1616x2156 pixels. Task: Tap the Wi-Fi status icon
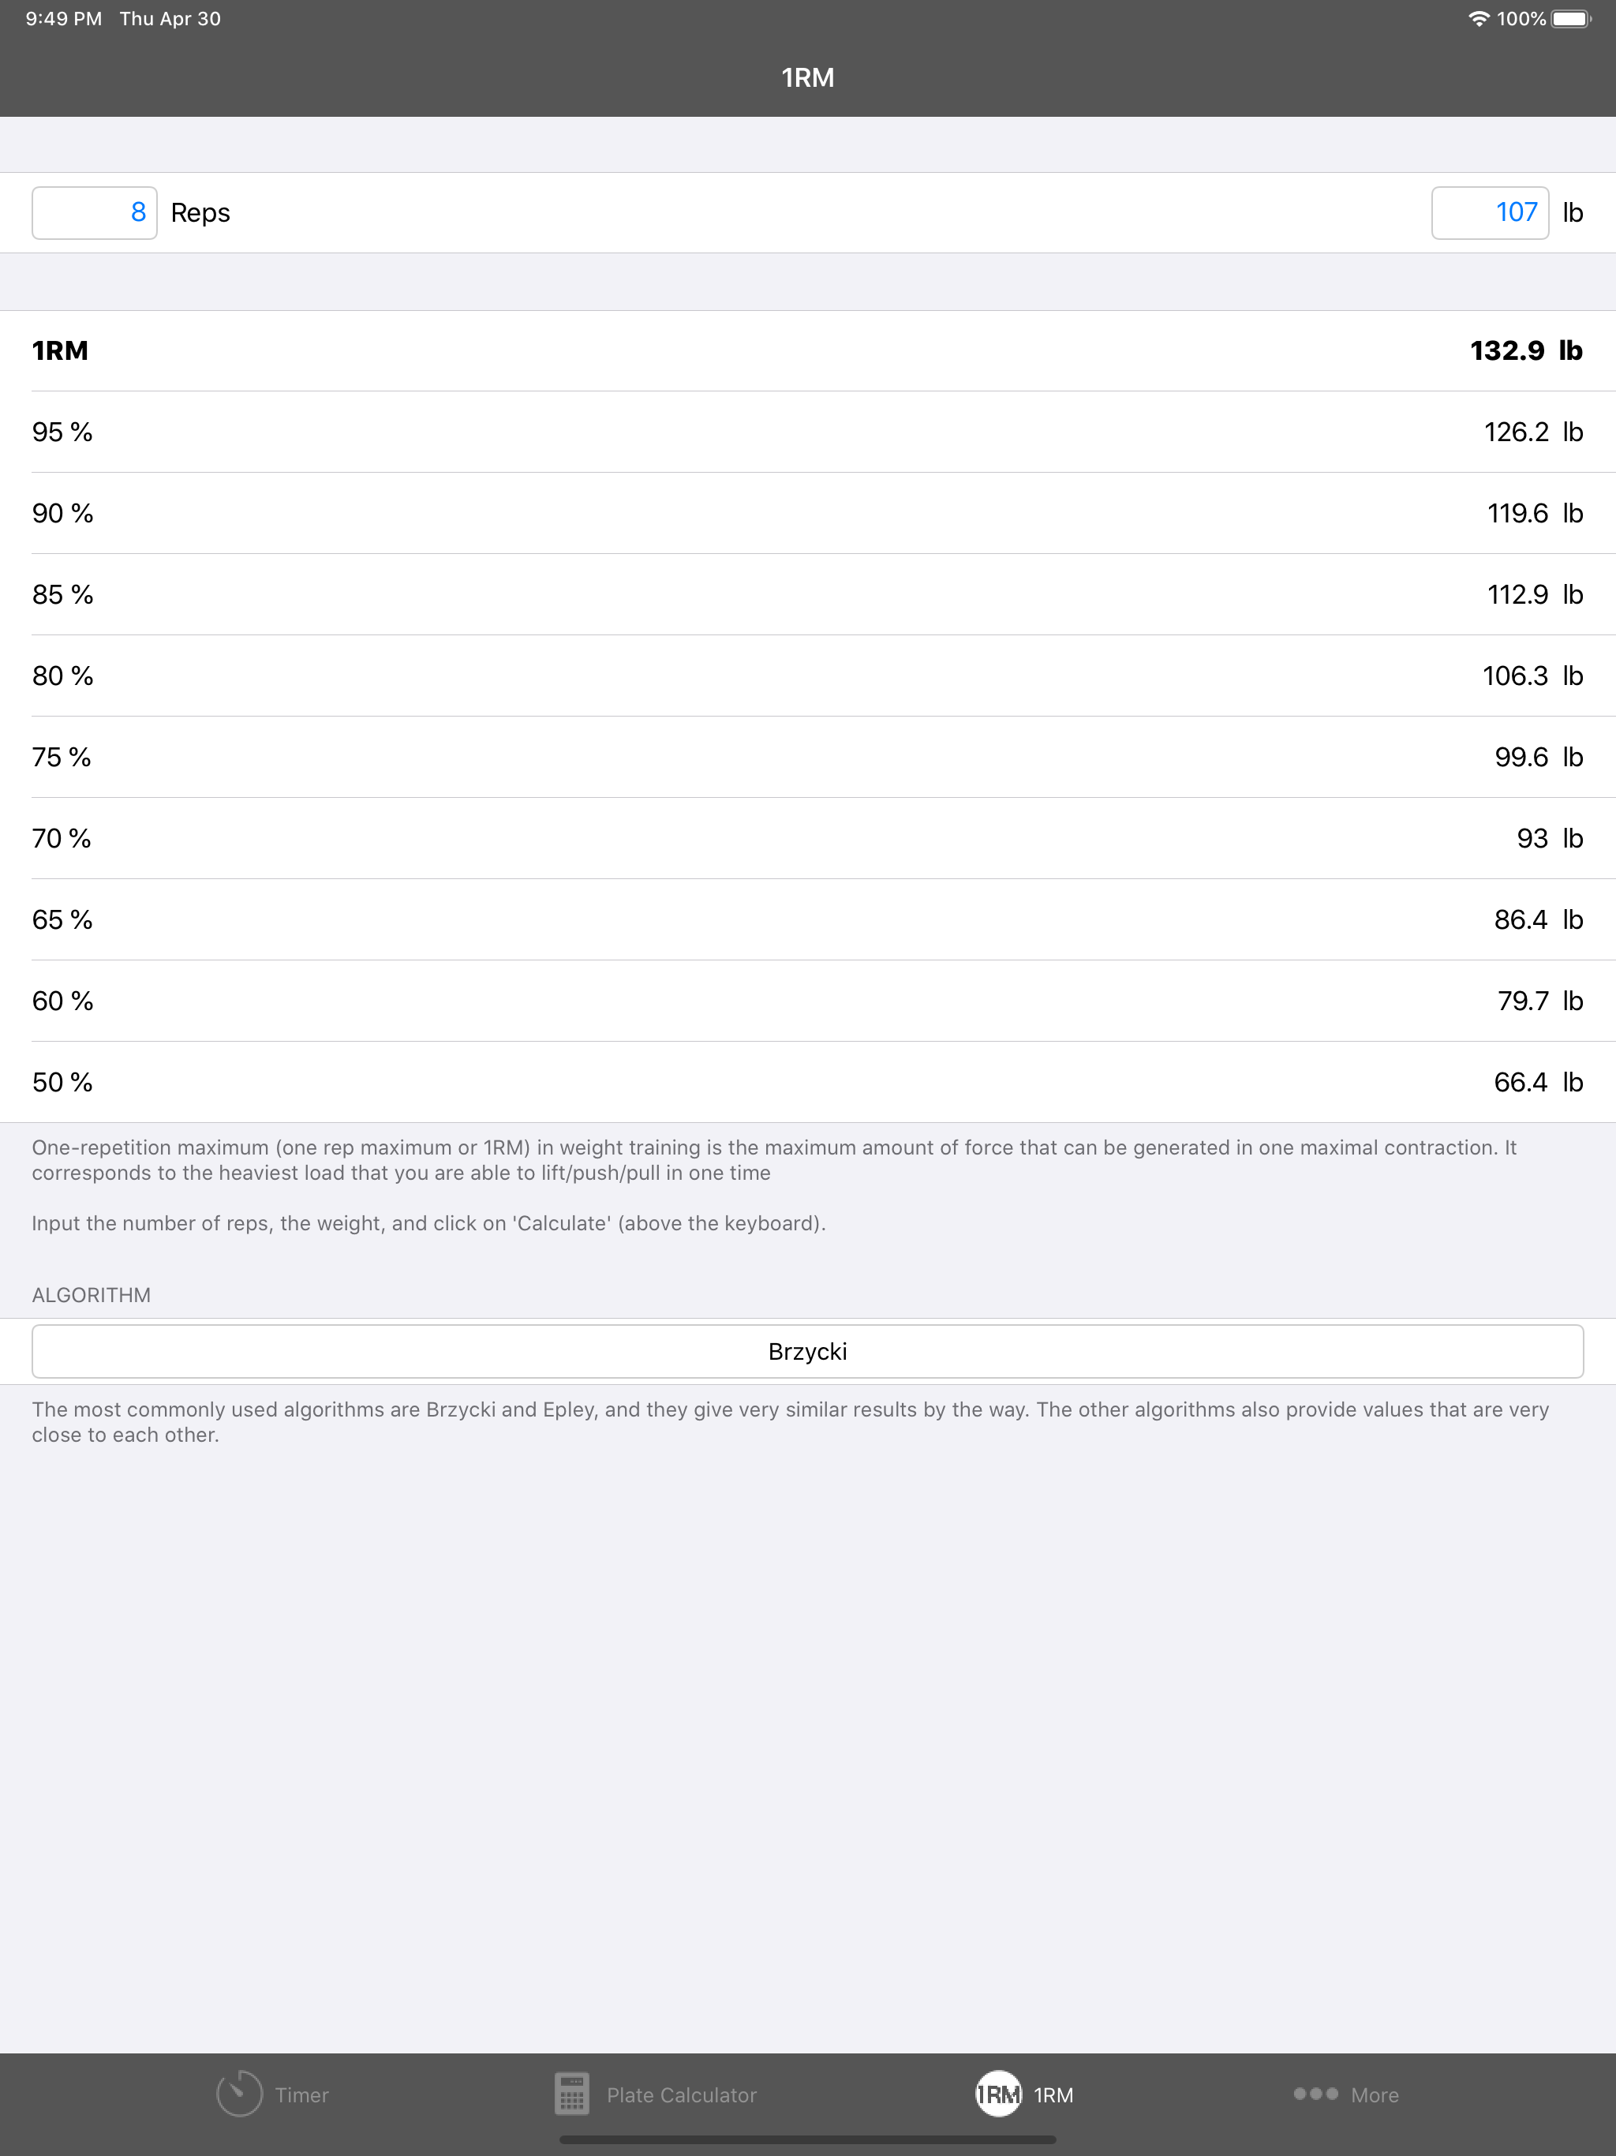point(1478,17)
